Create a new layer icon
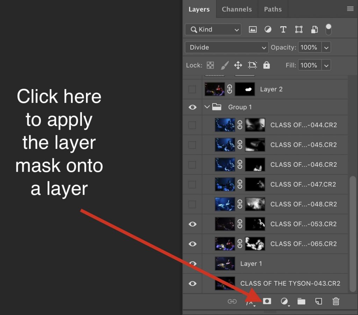358x315 pixels. point(318,301)
